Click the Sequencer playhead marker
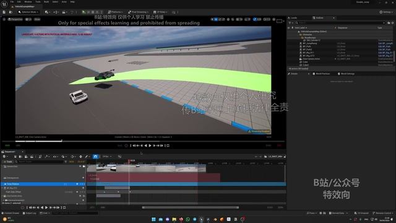The width and height of the screenshot is (396, 223). [x=129, y=161]
